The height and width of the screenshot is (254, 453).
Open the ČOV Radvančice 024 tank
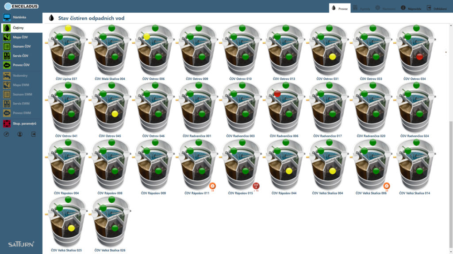click(415, 108)
